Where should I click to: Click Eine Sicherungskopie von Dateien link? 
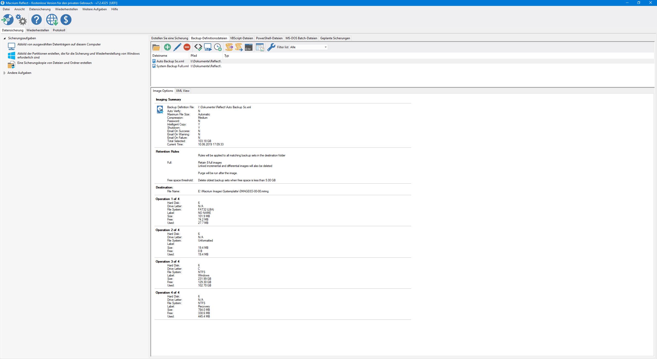coord(54,63)
